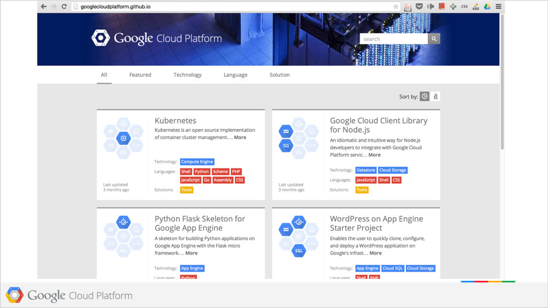The image size is (548, 308).
Task: Click App Engine tag on Python Flask card
Action: tap(192, 268)
